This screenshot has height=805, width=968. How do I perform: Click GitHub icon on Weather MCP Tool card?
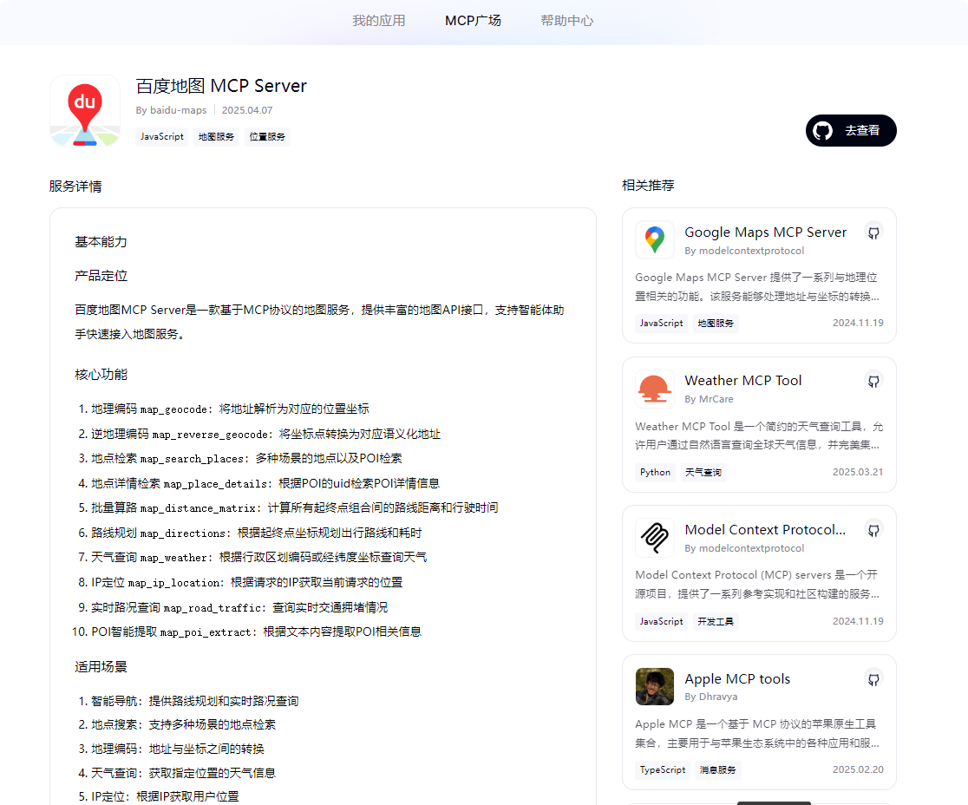[873, 381]
